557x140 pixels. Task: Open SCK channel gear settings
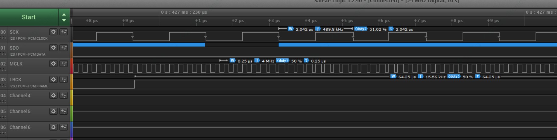[53, 32]
